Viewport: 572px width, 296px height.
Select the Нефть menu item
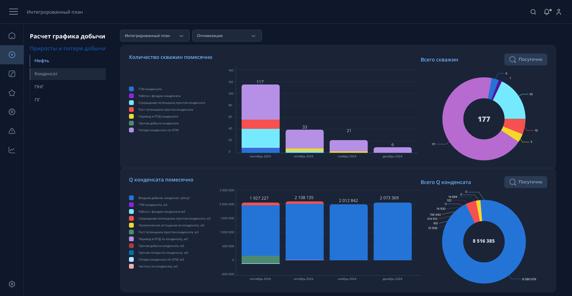click(x=42, y=61)
